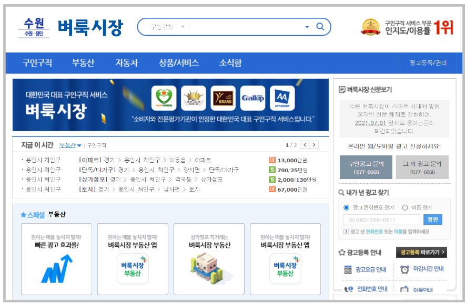Go to 광고등록/관리
This screenshot has width=466, height=305.
[x=428, y=63]
